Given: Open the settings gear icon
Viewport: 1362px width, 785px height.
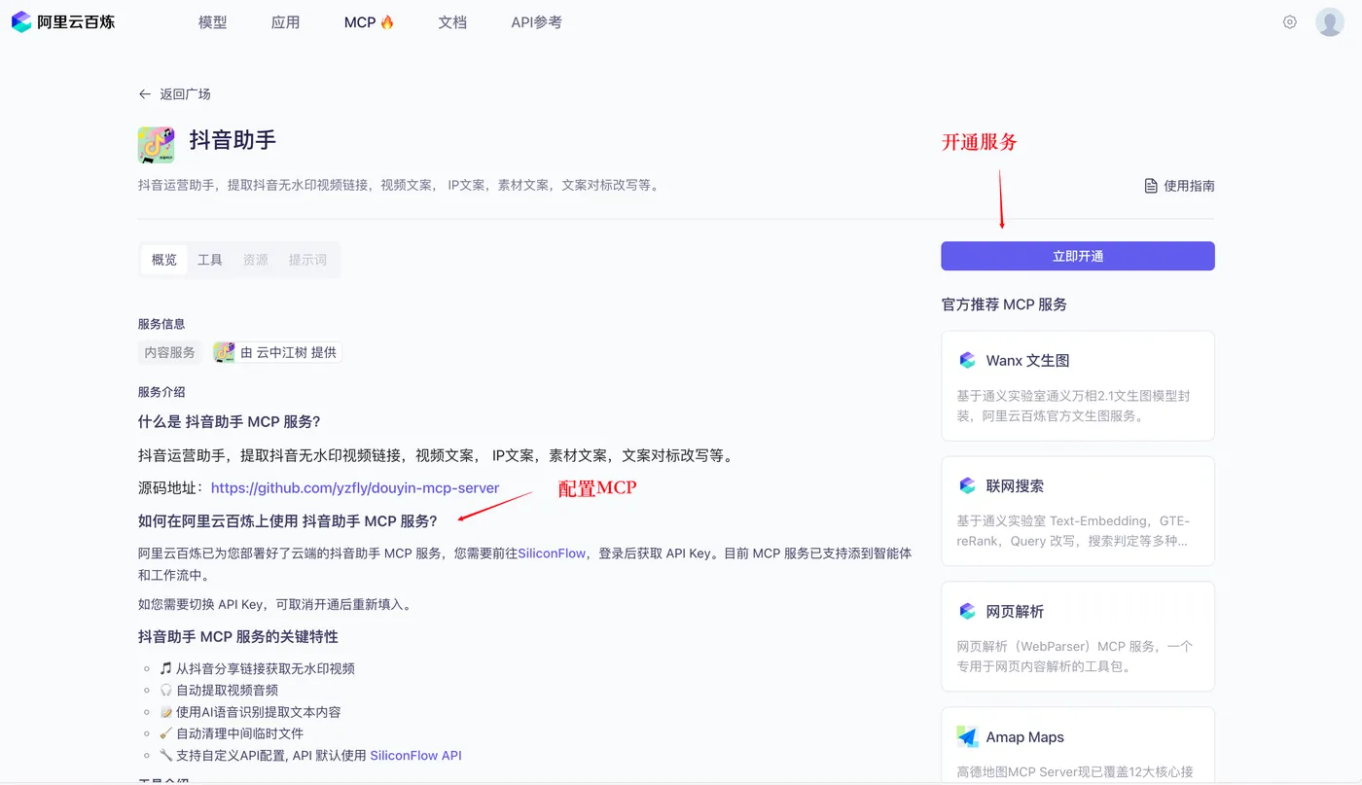Looking at the screenshot, I should 1290,21.
